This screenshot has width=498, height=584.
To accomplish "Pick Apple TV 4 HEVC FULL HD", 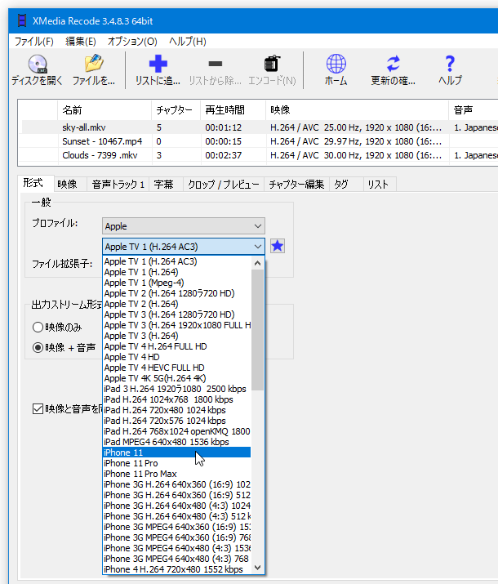I will pyautogui.click(x=177, y=368).
